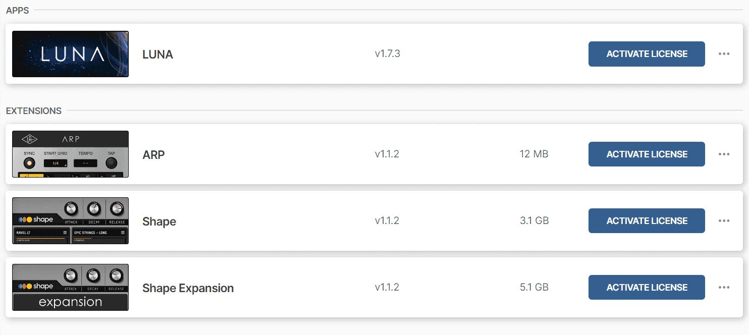The height and width of the screenshot is (335, 749).
Task: Open the more options menu for Shape
Action: [724, 220]
